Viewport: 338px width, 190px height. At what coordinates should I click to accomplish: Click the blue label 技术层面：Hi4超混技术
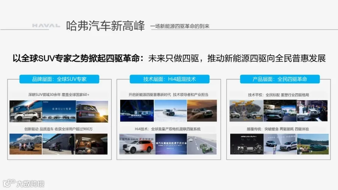[x=169, y=79]
